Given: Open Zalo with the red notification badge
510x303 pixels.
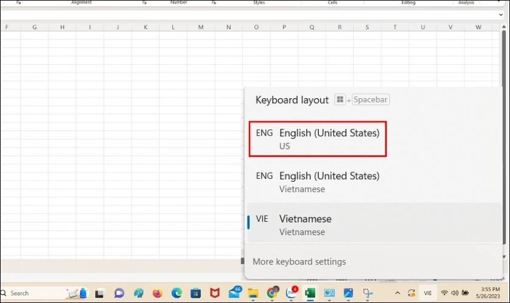Looking at the screenshot, I should pyautogui.click(x=291, y=292).
